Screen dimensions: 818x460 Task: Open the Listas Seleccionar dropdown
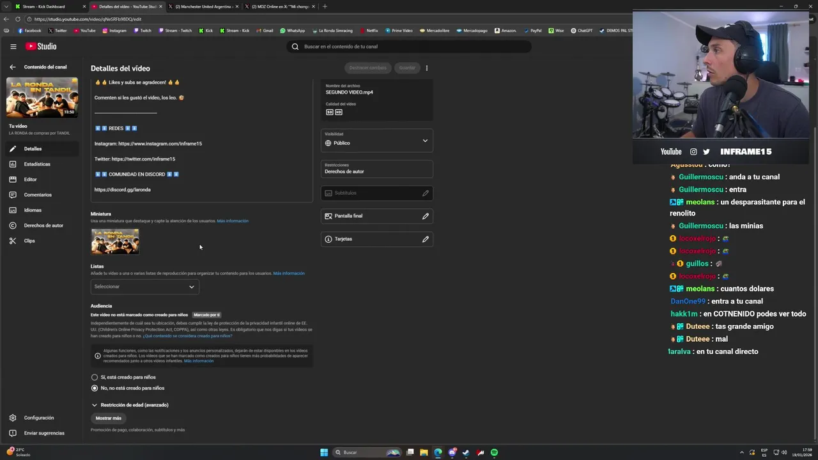pyautogui.click(x=144, y=287)
